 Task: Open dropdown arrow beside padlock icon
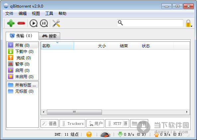[x=191, y=26]
